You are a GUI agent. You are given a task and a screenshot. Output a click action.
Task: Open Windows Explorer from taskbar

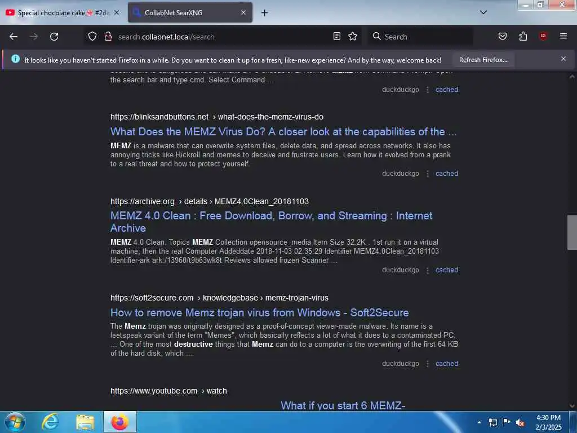(x=85, y=422)
